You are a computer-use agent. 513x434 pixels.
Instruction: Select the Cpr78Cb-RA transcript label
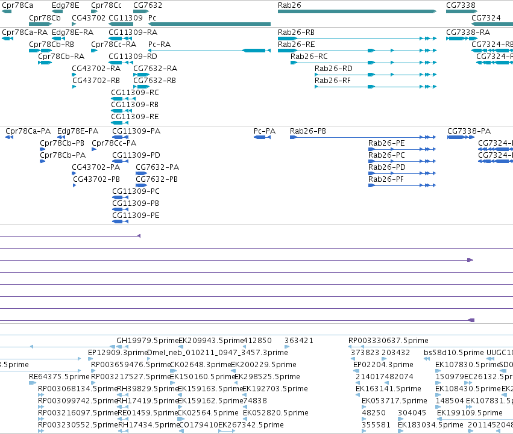[x=61, y=57]
